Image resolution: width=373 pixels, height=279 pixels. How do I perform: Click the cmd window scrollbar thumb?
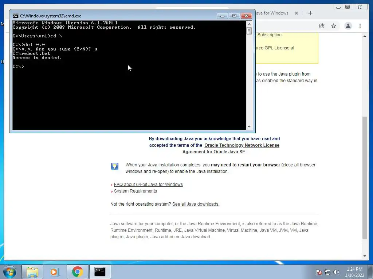(249, 31)
